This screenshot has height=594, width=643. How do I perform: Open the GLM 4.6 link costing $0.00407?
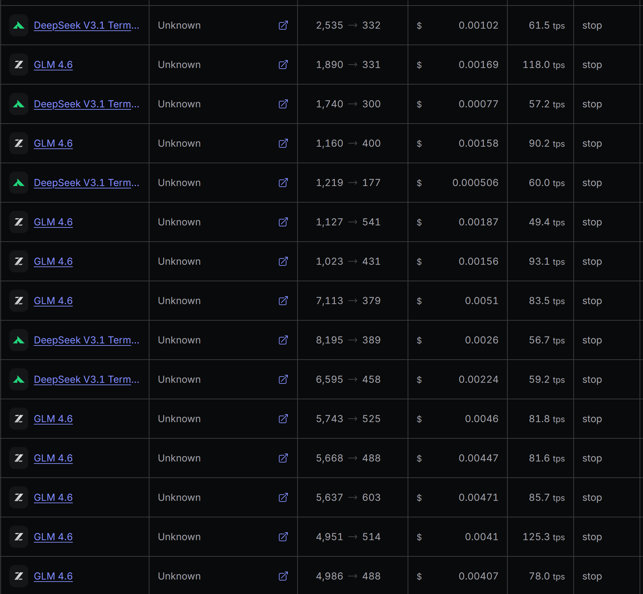point(53,576)
